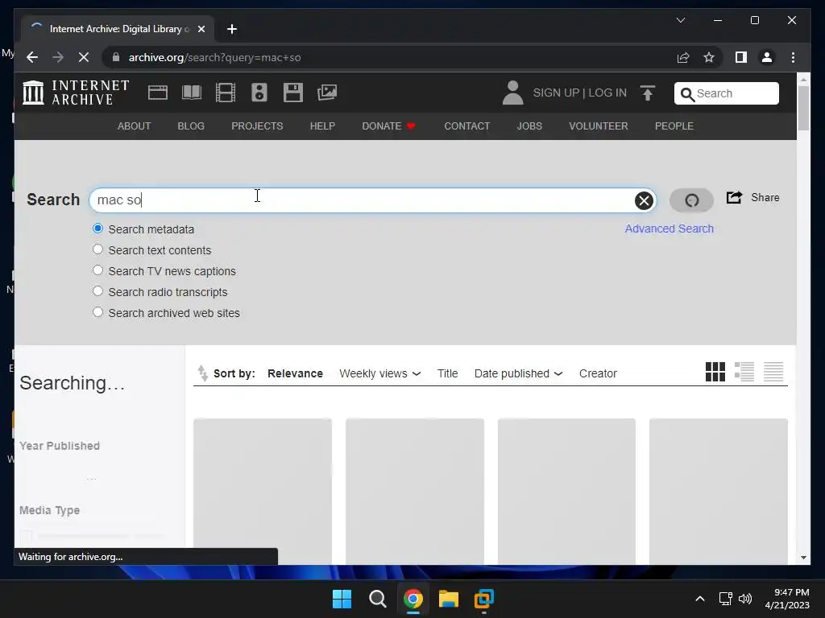Open the Audio speaker icon
This screenshot has width=825, height=618.
pos(259,93)
